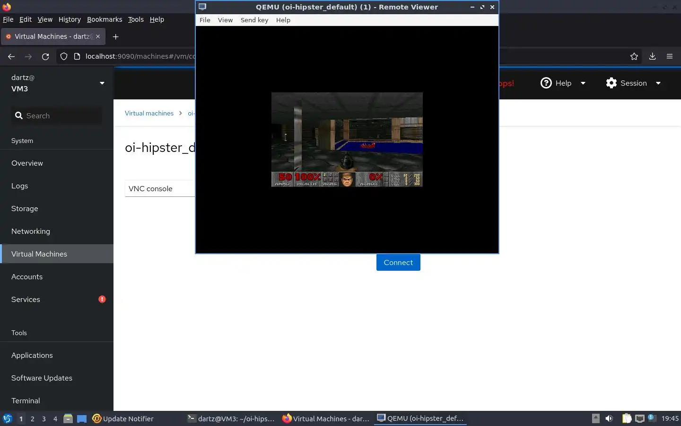Expand the Help dropdown arrow

tap(583, 83)
